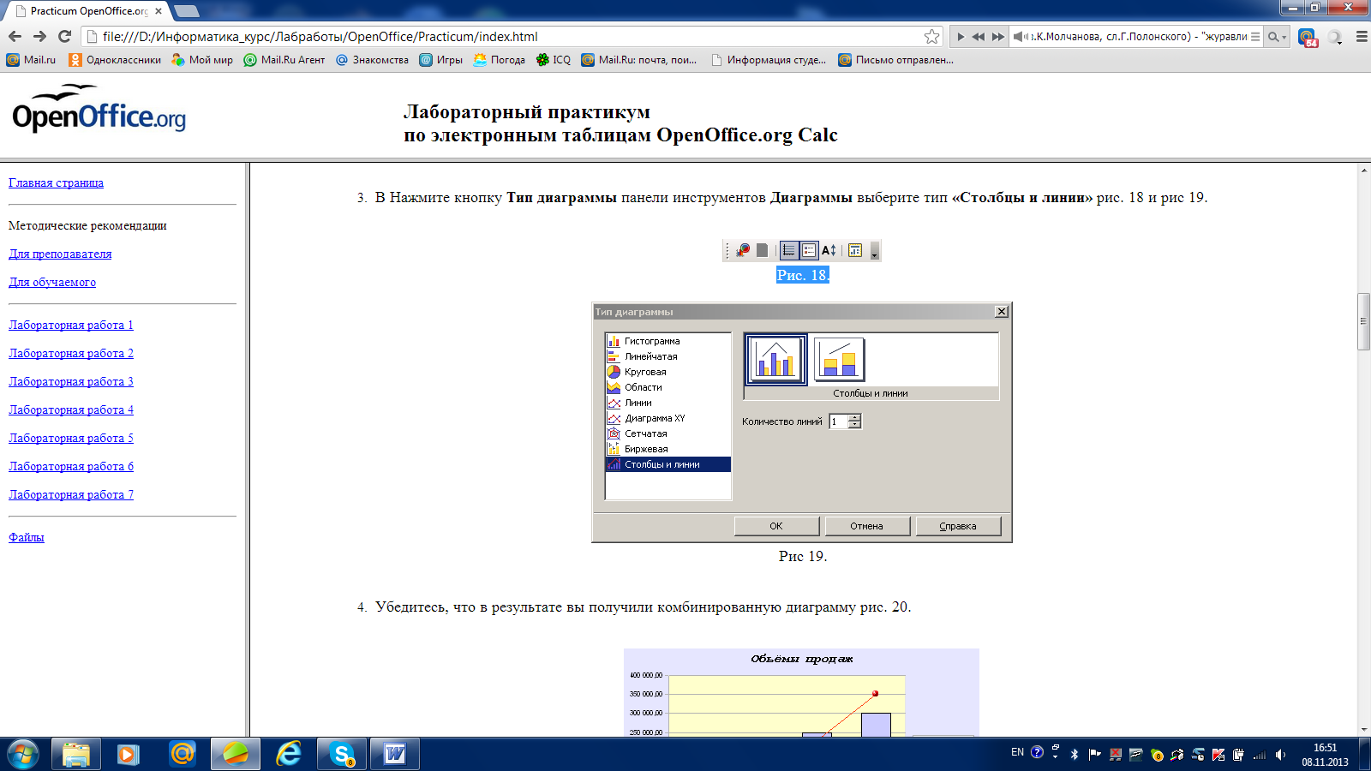
Task: Open Лабораторная работа 6
Action: pos(71,466)
